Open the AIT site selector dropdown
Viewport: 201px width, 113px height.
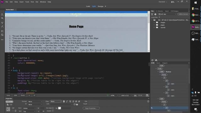167,14
